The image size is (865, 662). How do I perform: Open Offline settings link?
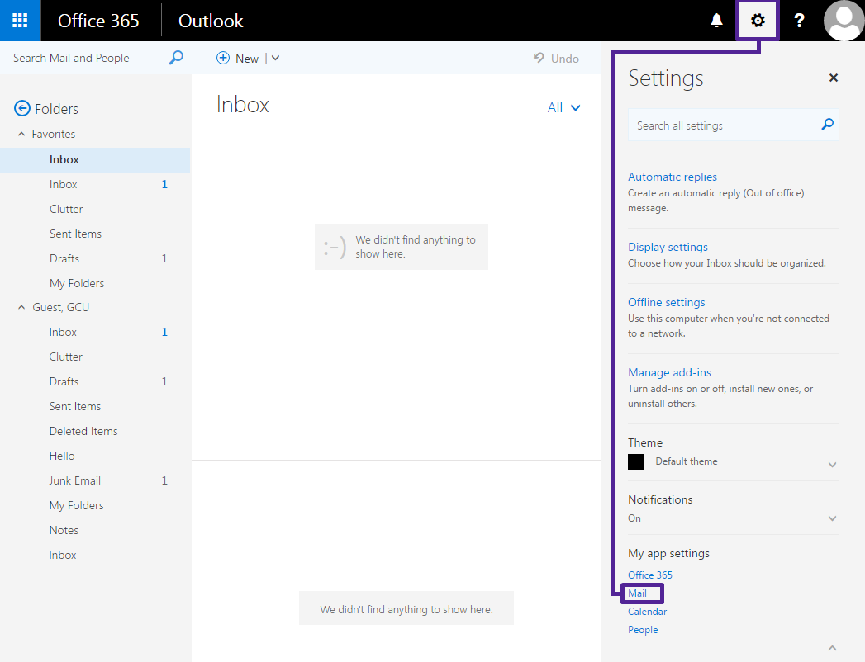(667, 302)
